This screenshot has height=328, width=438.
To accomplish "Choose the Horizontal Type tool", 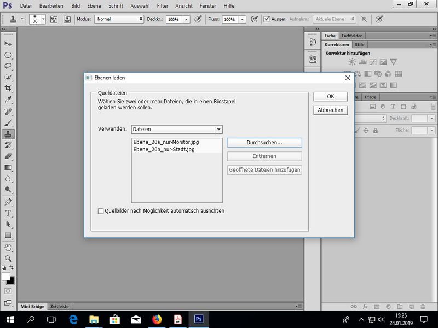I will click(8, 213).
